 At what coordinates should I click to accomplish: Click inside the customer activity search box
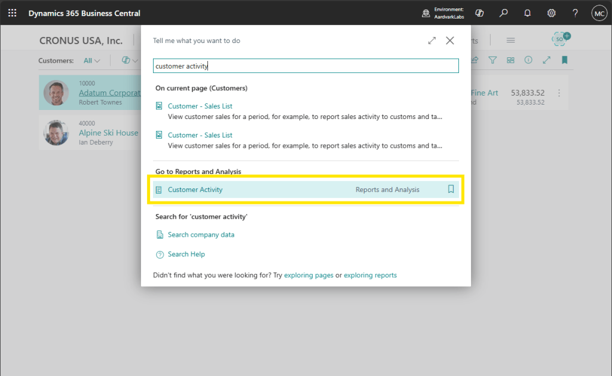pos(305,66)
